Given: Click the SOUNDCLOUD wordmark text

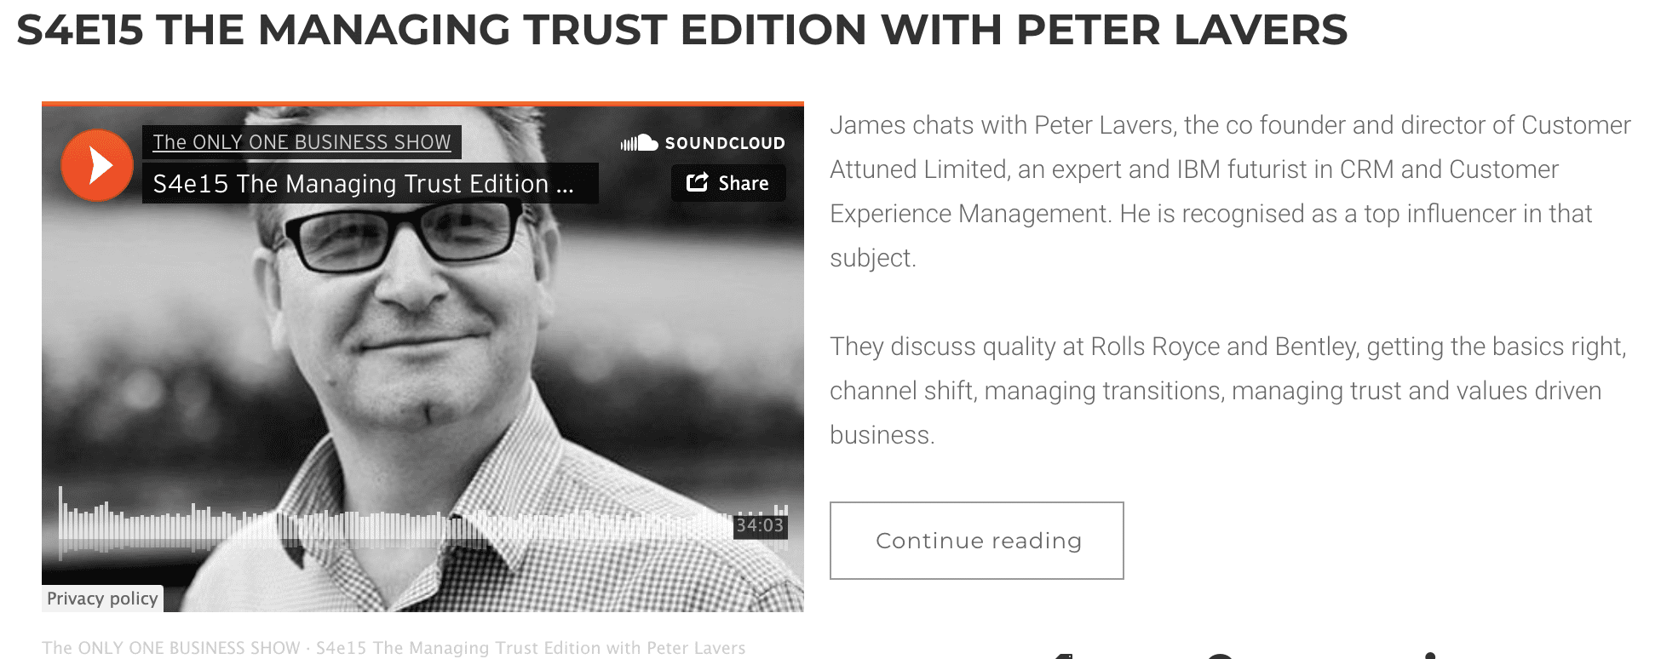Looking at the screenshot, I should 725,143.
